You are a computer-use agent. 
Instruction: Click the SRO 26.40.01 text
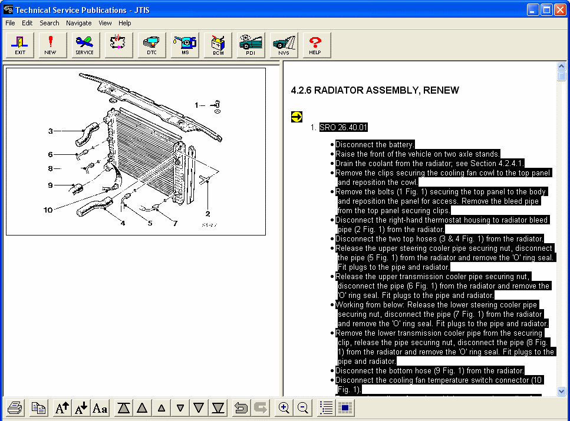click(344, 128)
